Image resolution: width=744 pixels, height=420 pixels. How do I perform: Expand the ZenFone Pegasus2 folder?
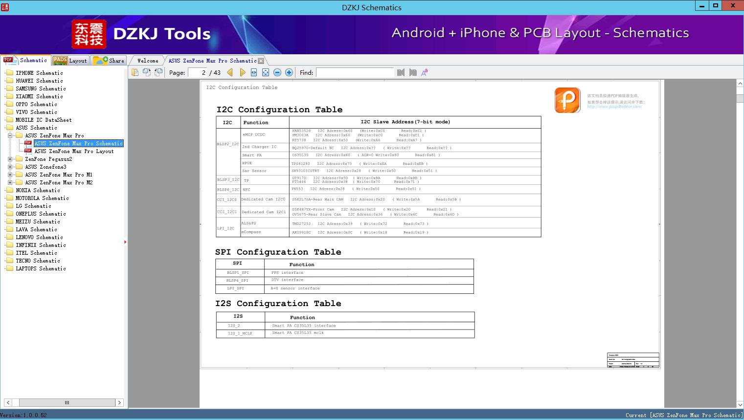point(10,159)
